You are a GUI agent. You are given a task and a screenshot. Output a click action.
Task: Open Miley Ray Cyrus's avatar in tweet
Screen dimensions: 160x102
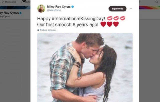41,8
